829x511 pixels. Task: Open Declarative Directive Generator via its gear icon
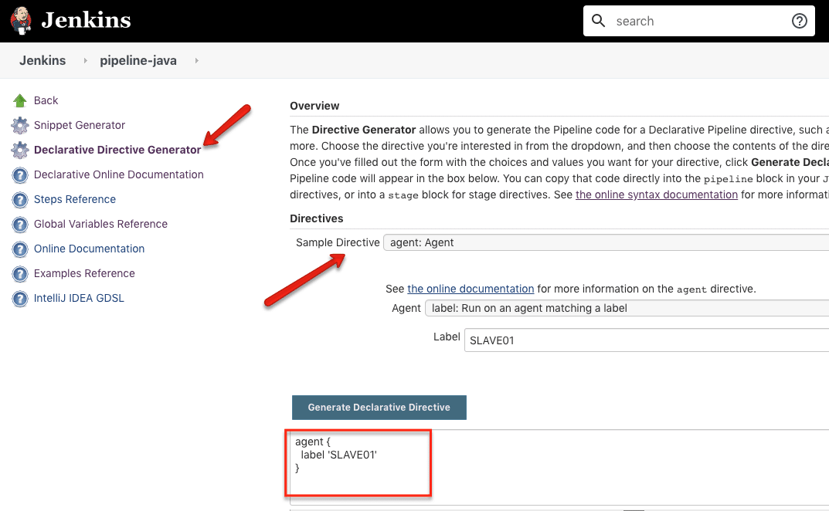click(x=19, y=150)
